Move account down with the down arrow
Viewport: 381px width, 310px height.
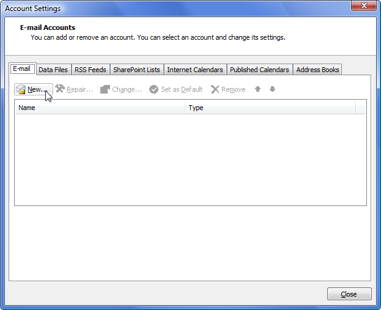tap(272, 89)
